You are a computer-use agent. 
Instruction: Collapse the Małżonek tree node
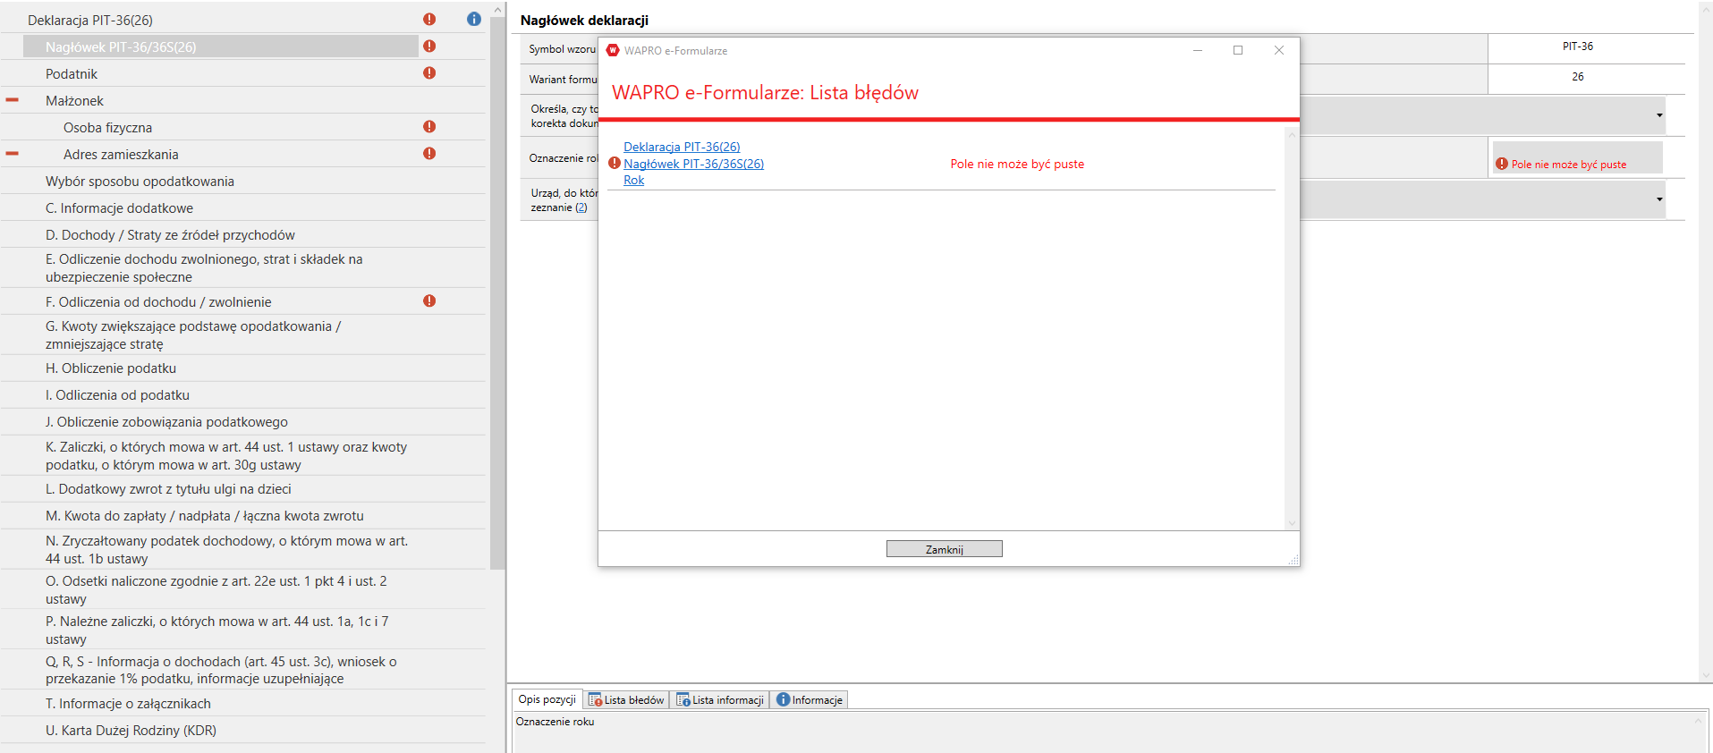click(x=13, y=100)
